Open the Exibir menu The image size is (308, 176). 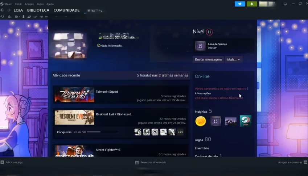click(x=18, y=4)
